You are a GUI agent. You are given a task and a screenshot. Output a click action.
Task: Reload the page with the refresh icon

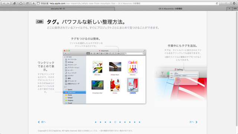217,3
